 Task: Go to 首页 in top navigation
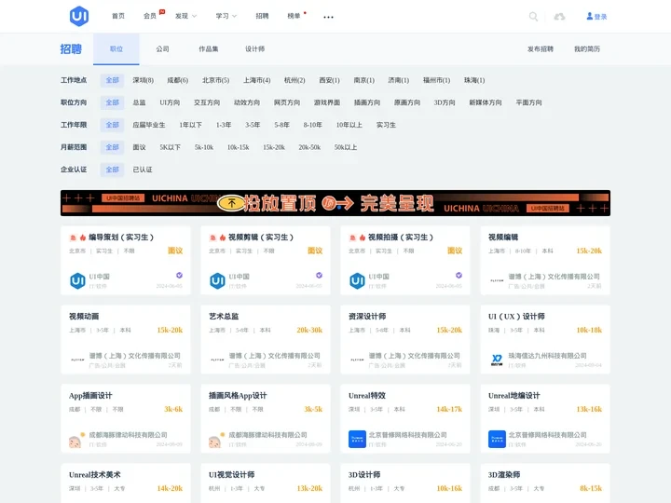(x=118, y=16)
